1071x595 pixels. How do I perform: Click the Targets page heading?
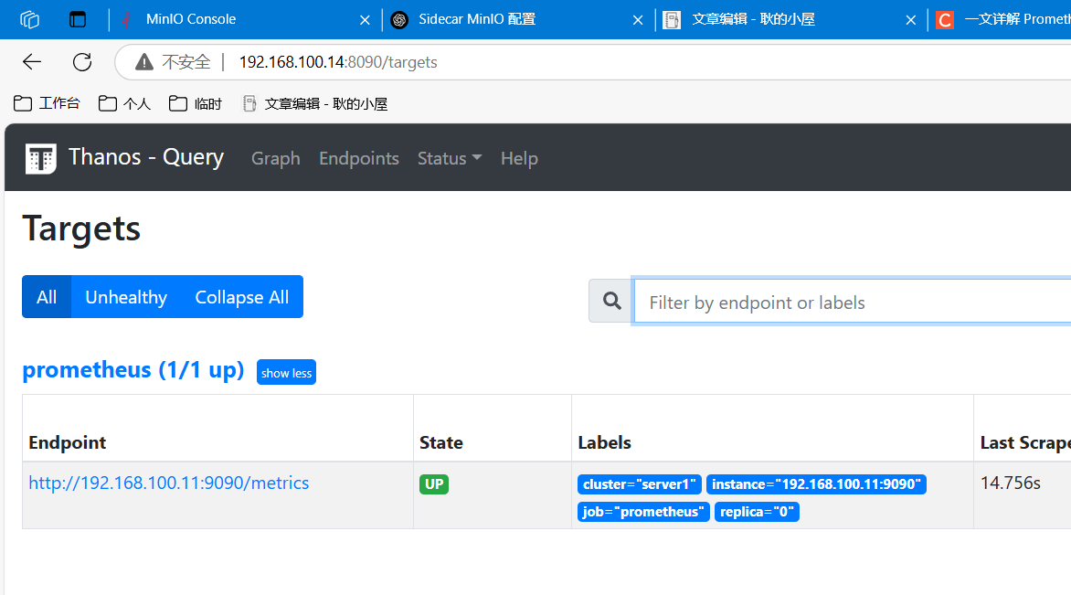81,228
